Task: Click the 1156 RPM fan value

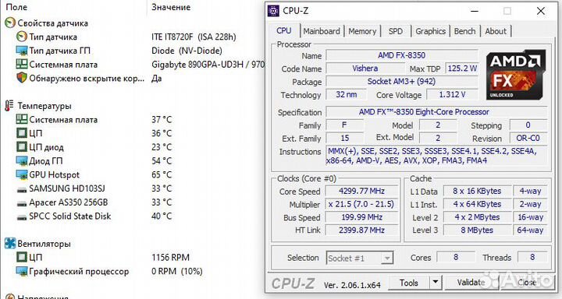Action: pos(171,258)
